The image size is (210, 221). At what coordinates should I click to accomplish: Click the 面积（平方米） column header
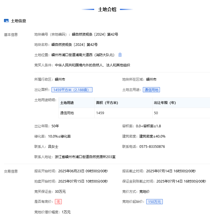coord(107,103)
